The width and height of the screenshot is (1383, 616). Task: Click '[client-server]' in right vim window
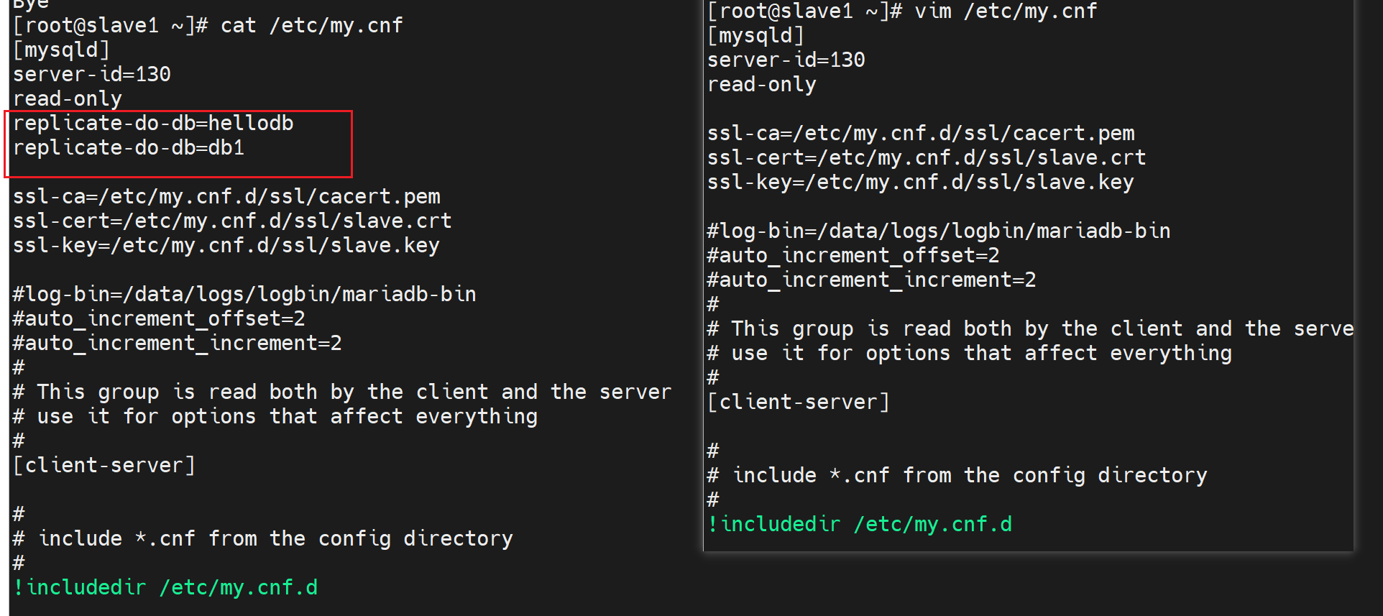[799, 403]
